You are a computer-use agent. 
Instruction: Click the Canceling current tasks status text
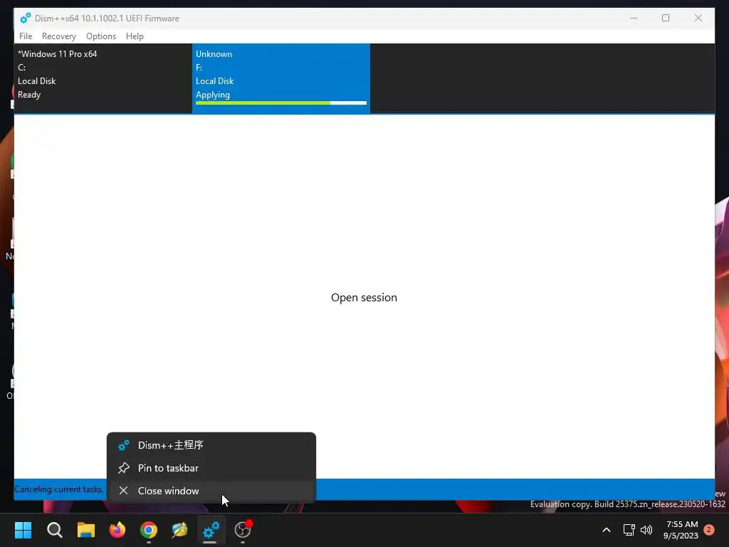coord(58,489)
